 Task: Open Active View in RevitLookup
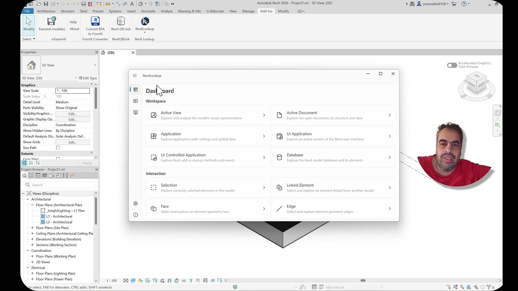pos(208,115)
